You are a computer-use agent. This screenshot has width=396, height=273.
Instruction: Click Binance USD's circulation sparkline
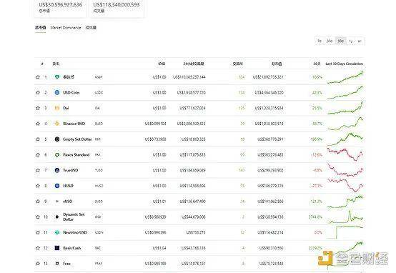345,123
